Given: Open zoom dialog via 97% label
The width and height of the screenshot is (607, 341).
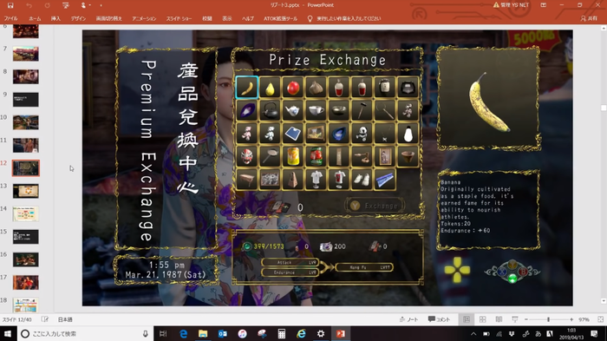Looking at the screenshot, I should pos(584,319).
